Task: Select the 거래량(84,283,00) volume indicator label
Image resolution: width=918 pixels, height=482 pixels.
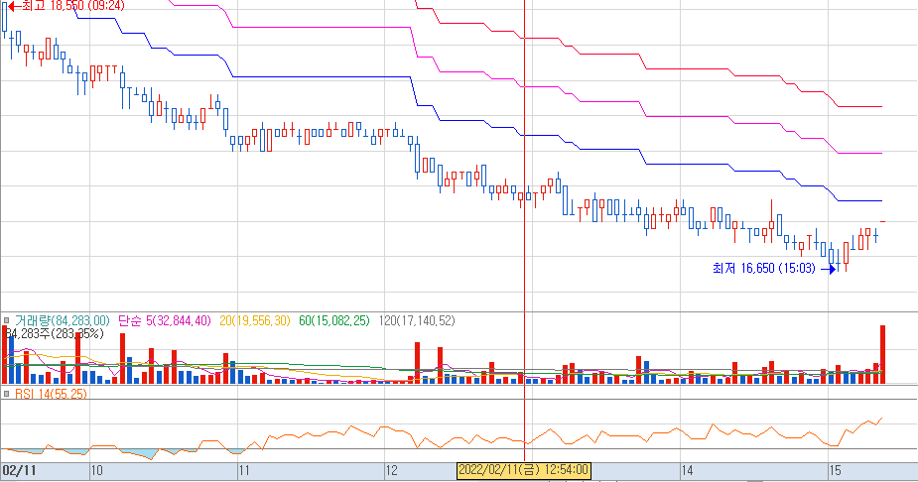Action: pyautogui.click(x=63, y=320)
